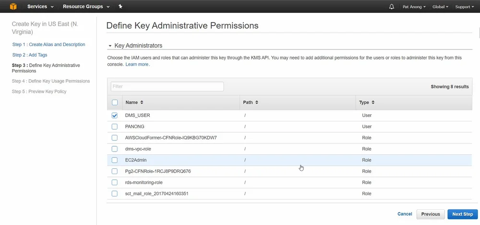The width and height of the screenshot is (480, 225).
Task: Check the EC2Admin role checkbox
Action: coord(115,160)
